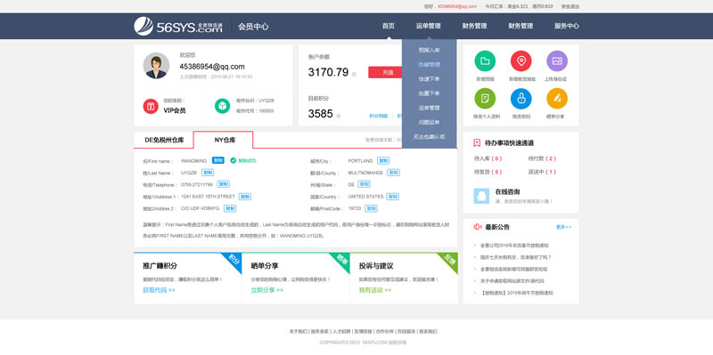
Task: Open 修改个人资料 green document icon
Action: [485, 99]
